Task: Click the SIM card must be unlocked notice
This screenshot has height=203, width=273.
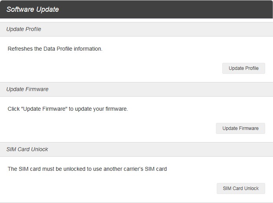Action: click(x=87, y=169)
